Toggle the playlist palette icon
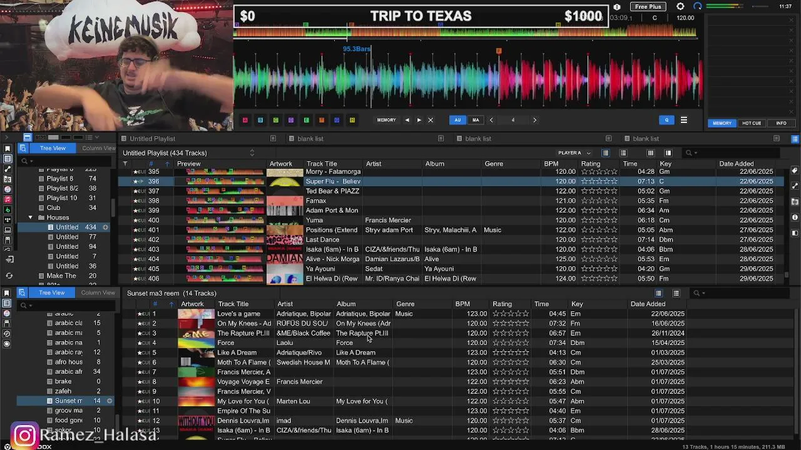801x450 pixels. [795, 139]
